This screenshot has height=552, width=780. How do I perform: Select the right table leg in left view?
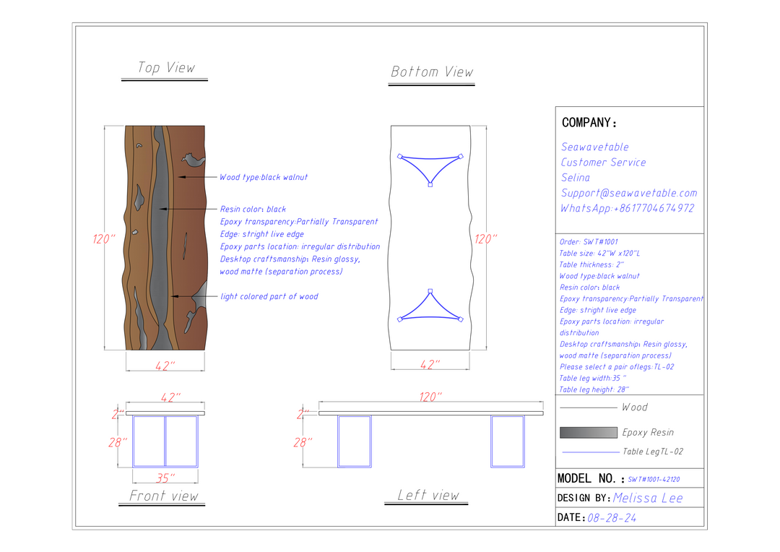[x=508, y=441]
